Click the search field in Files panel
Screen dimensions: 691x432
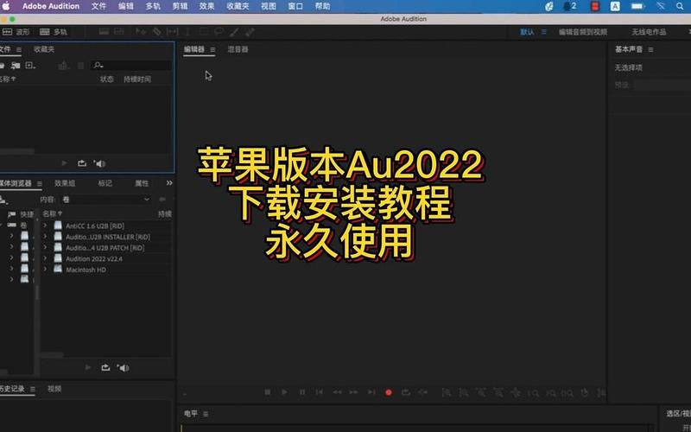(x=132, y=66)
